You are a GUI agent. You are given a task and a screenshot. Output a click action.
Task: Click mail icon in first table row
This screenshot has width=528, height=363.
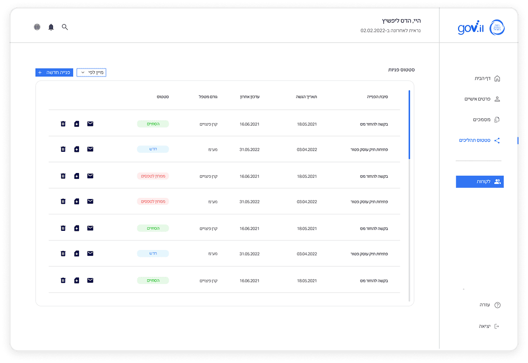click(x=90, y=124)
